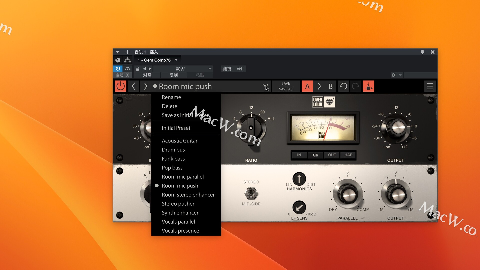Copy A to B arrow
This screenshot has width=480, height=270.
319,86
